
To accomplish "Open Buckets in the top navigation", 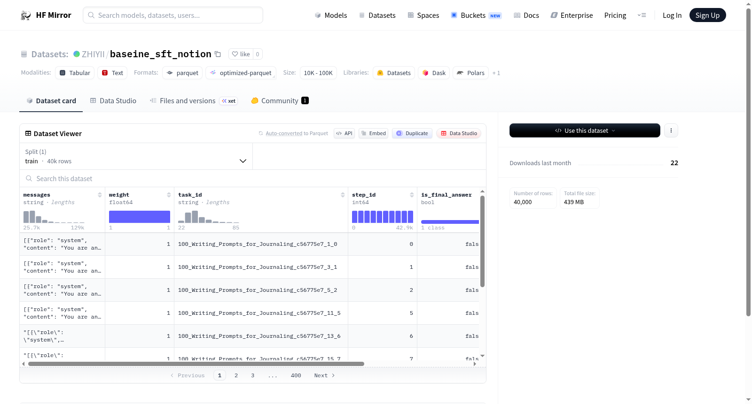I will click(x=476, y=15).
